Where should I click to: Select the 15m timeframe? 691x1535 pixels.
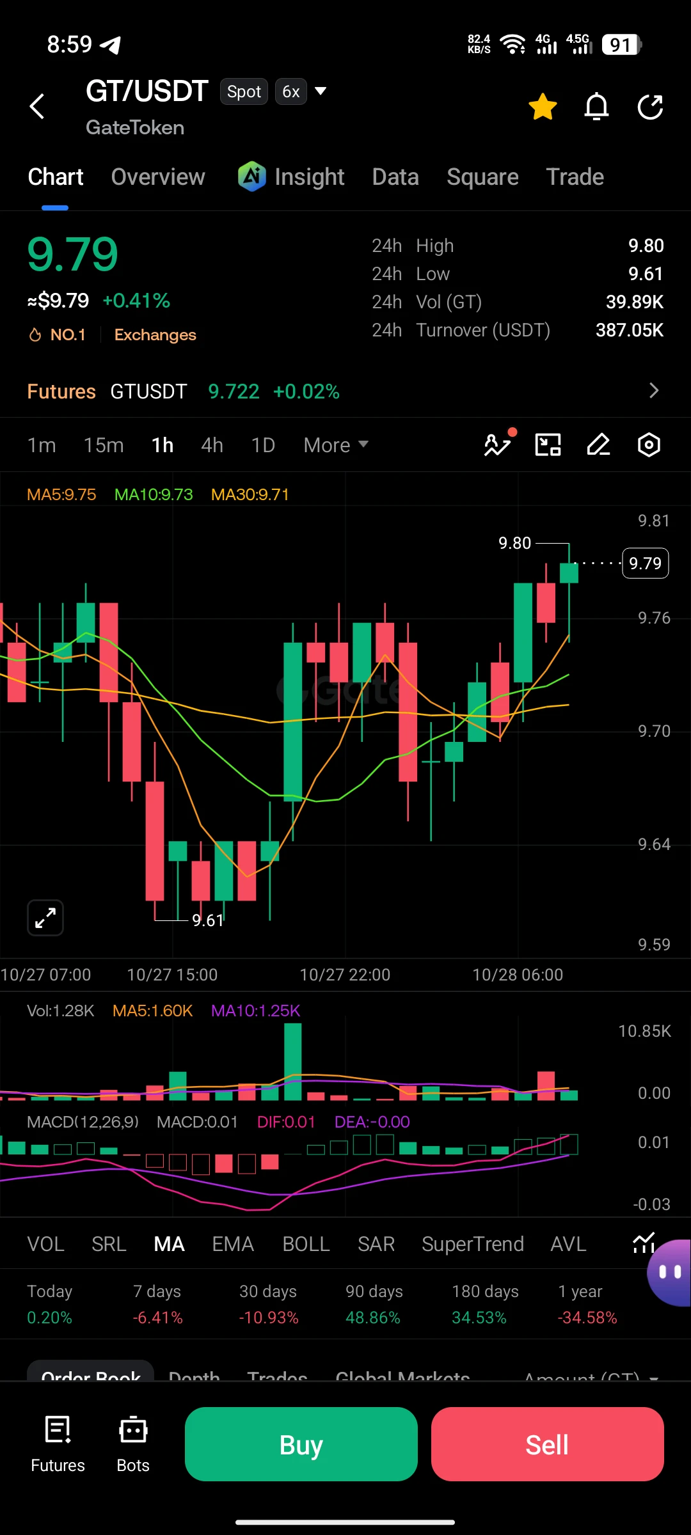tap(104, 445)
